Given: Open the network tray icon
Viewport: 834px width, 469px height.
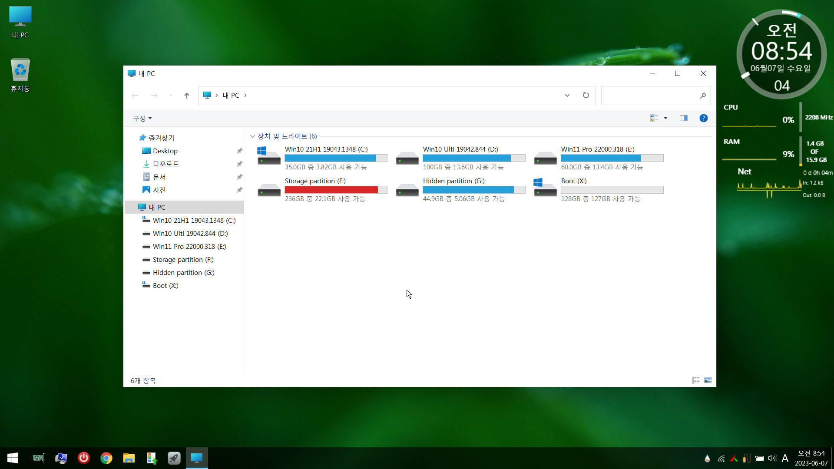Looking at the screenshot, I should tap(721, 458).
